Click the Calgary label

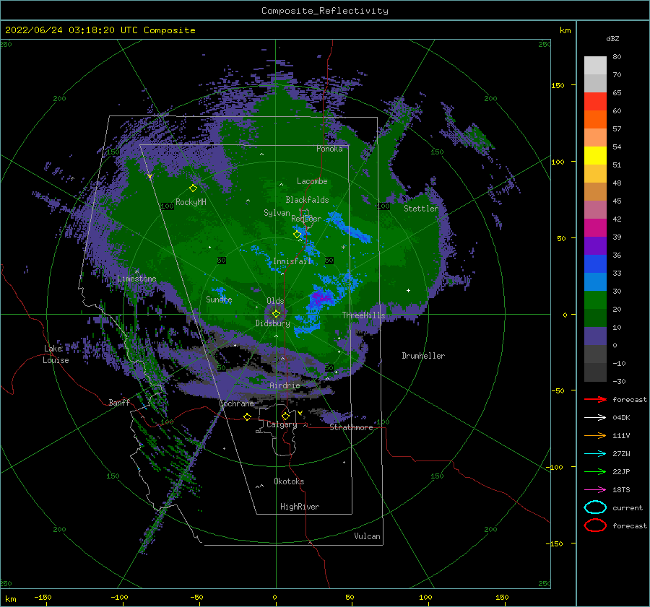coord(282,424)
